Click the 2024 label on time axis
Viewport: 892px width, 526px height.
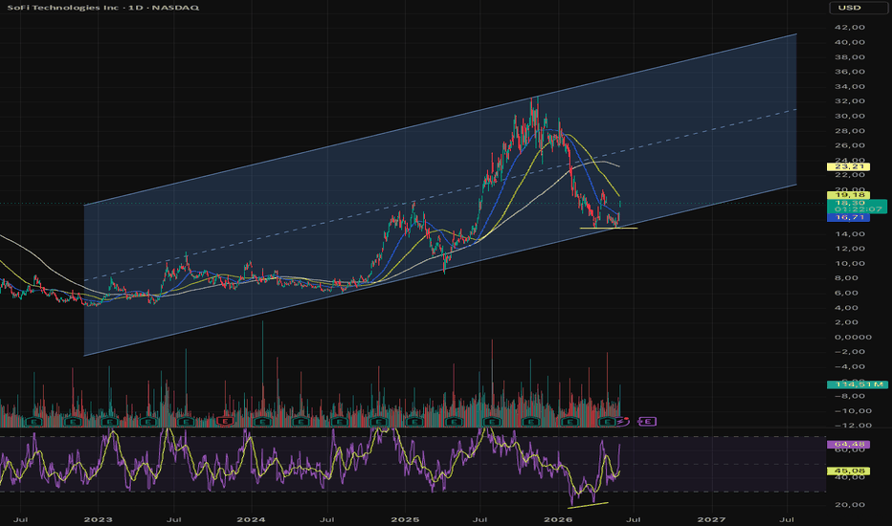tap(251, 519)
